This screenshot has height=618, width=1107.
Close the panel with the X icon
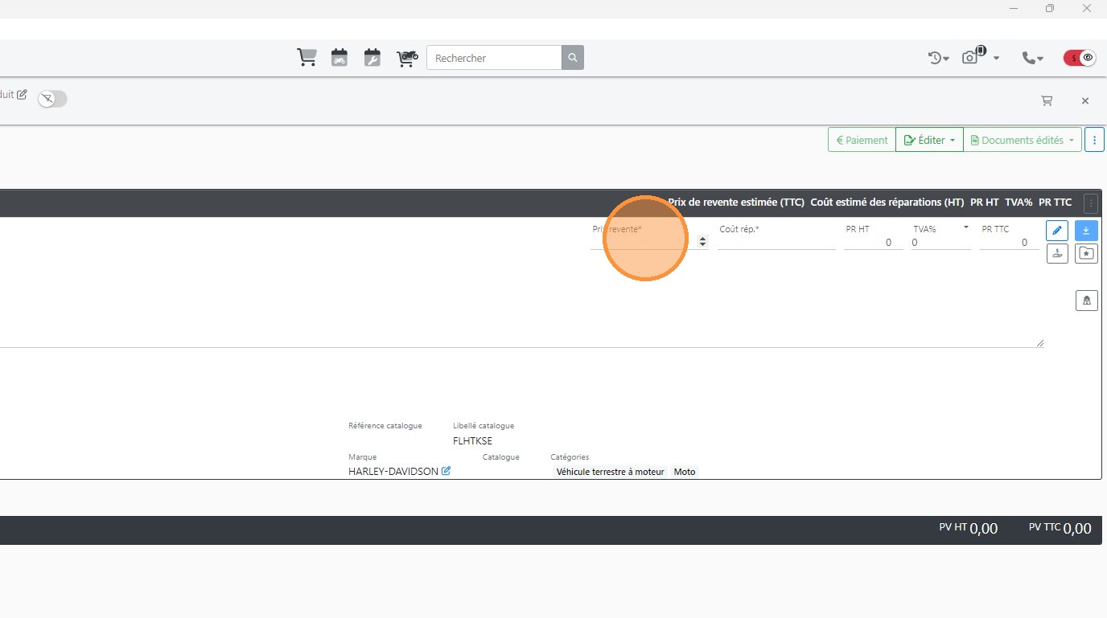click(x=1085, y=100)
